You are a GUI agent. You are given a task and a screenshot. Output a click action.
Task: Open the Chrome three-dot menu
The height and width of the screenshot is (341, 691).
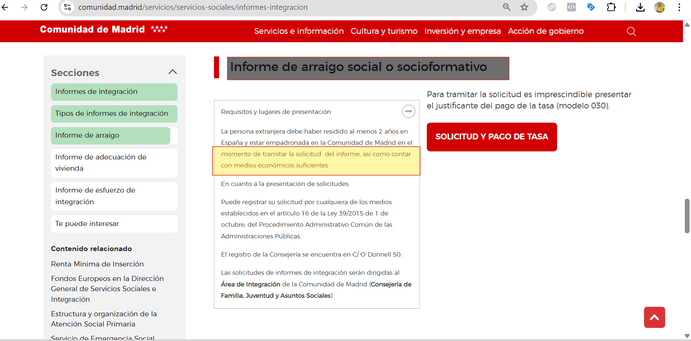point(679,7)
